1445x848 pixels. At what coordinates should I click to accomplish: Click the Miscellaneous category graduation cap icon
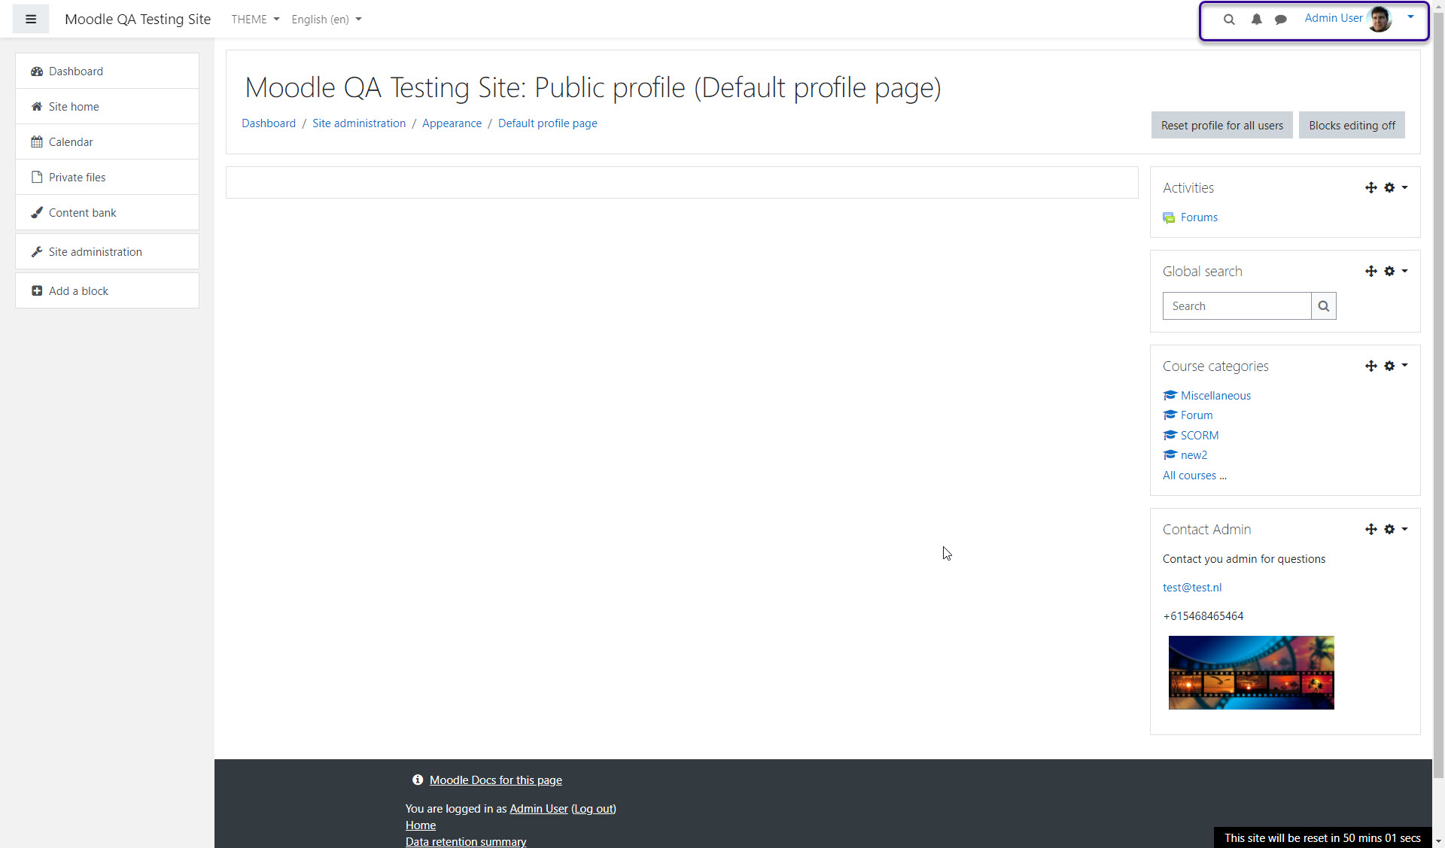coord(1170,395)
